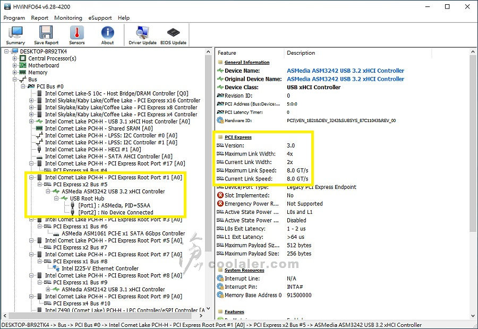Click the tree pane scroll-down arrow
Image resolution: width=478 pixels, height=329 pixels.
(x=208, y=308)
